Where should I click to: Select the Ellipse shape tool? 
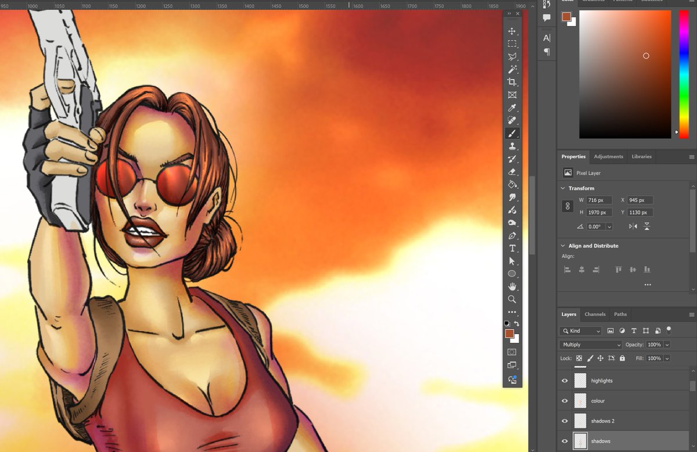pos(512,274)
